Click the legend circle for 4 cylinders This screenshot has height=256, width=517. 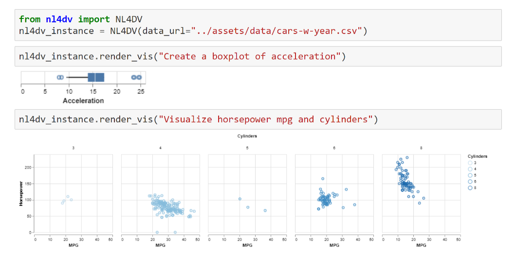click(470, 169)
